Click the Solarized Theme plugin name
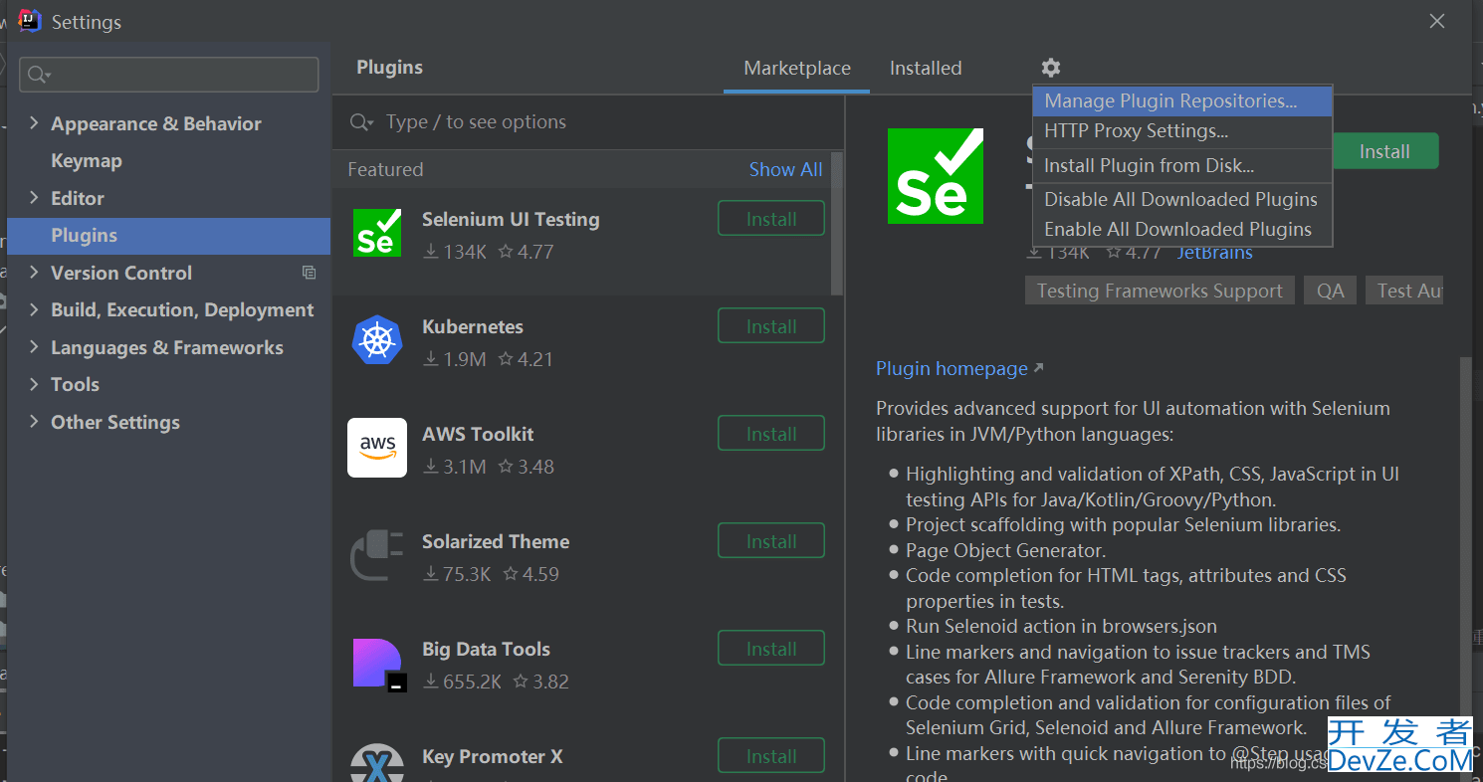The height and width of the screenshot is (782, 1483). 496,541
